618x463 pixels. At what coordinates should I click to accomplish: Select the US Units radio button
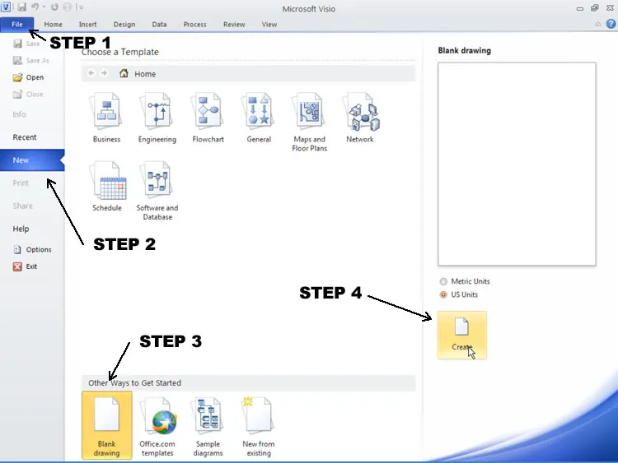[443, 294]
